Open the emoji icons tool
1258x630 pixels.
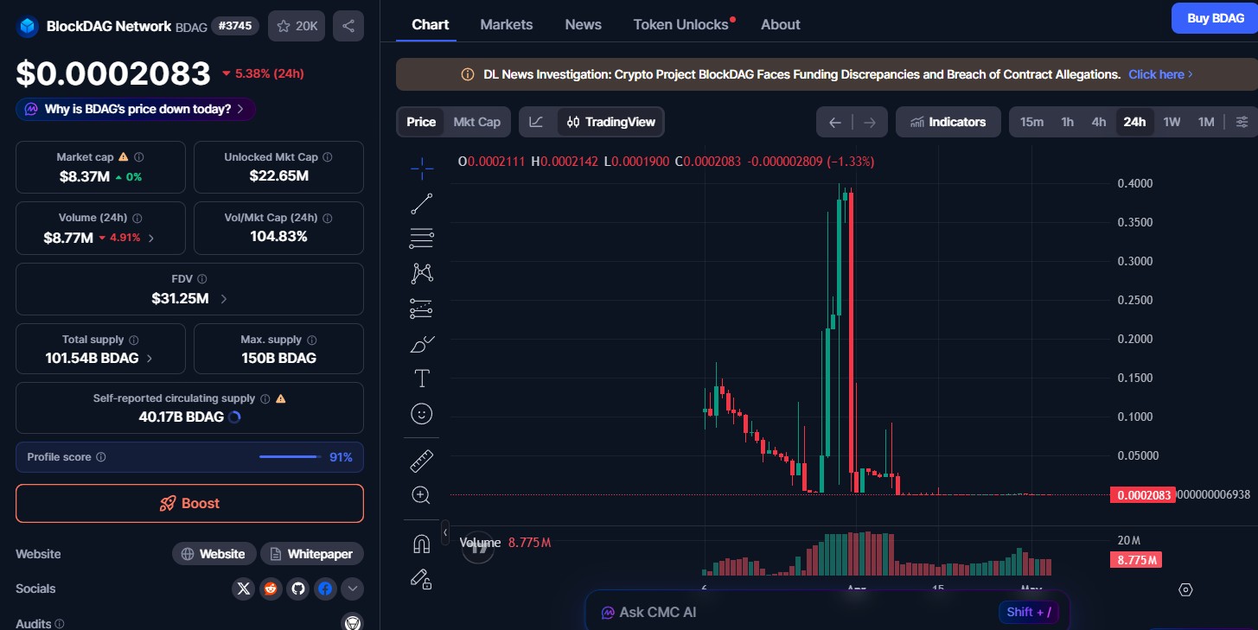click(421, 414)
